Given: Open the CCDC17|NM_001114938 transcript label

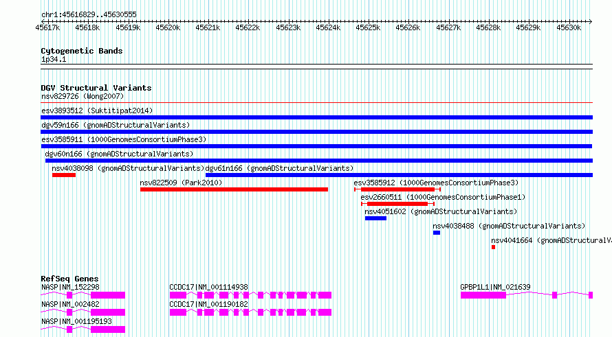Looking at the screenshot, I should [208, 287].
